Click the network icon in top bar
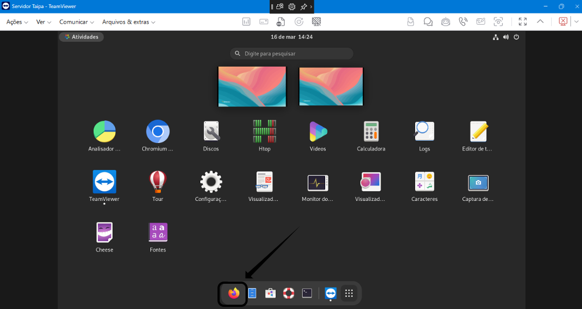The height and width of the screenshot is (309, 582). pos(495,37)
